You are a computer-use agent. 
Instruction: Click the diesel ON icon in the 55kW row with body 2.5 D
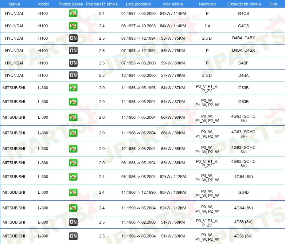73,38
